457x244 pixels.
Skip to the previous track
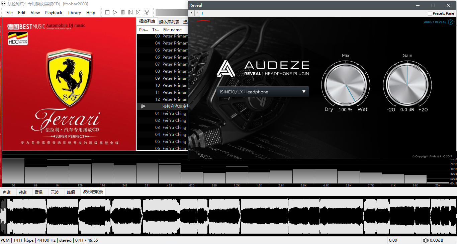130,12
